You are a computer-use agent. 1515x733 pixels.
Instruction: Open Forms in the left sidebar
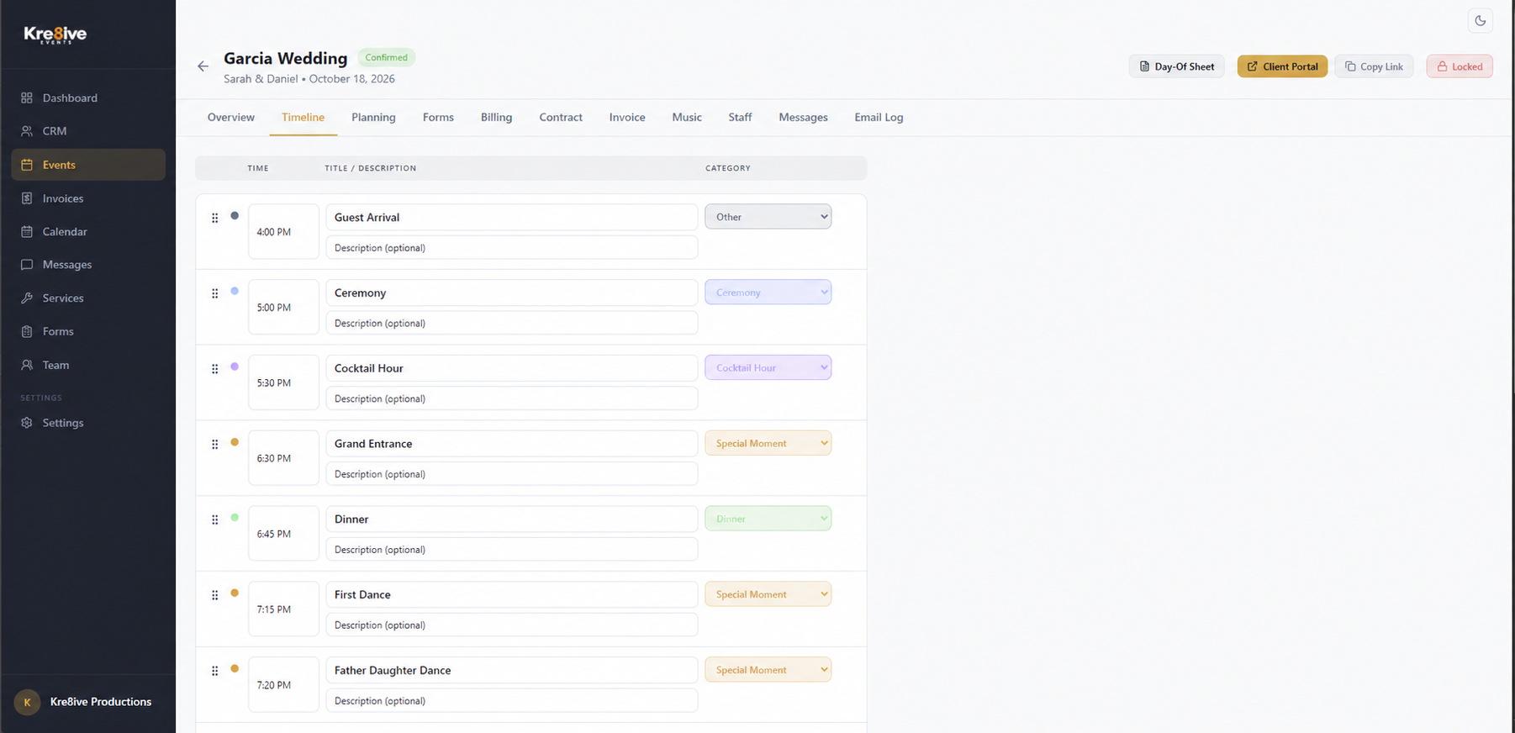point(88,331)
